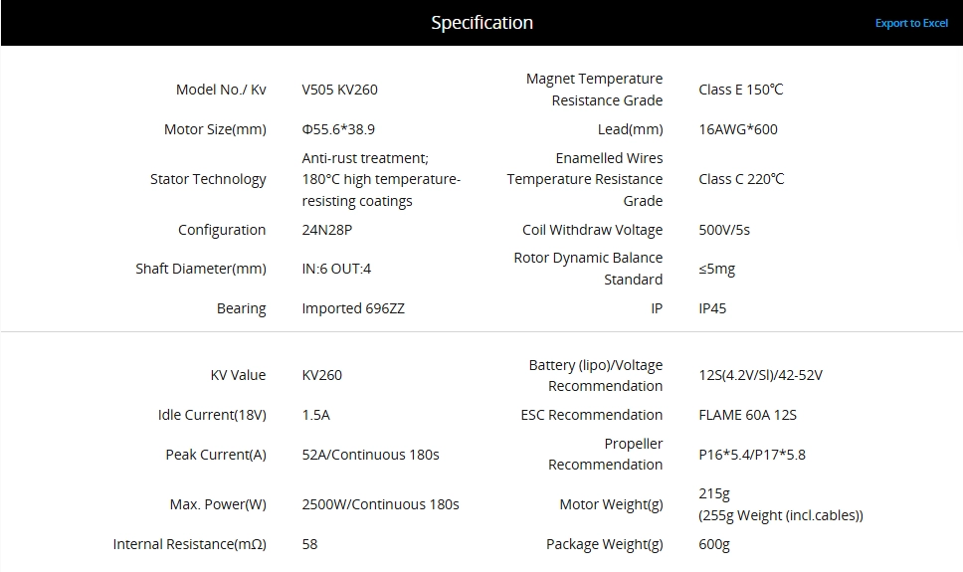Click the Shaft Diameter(mm) label
The width and height of the screenshot is (963, 572).
coord(201,269)
